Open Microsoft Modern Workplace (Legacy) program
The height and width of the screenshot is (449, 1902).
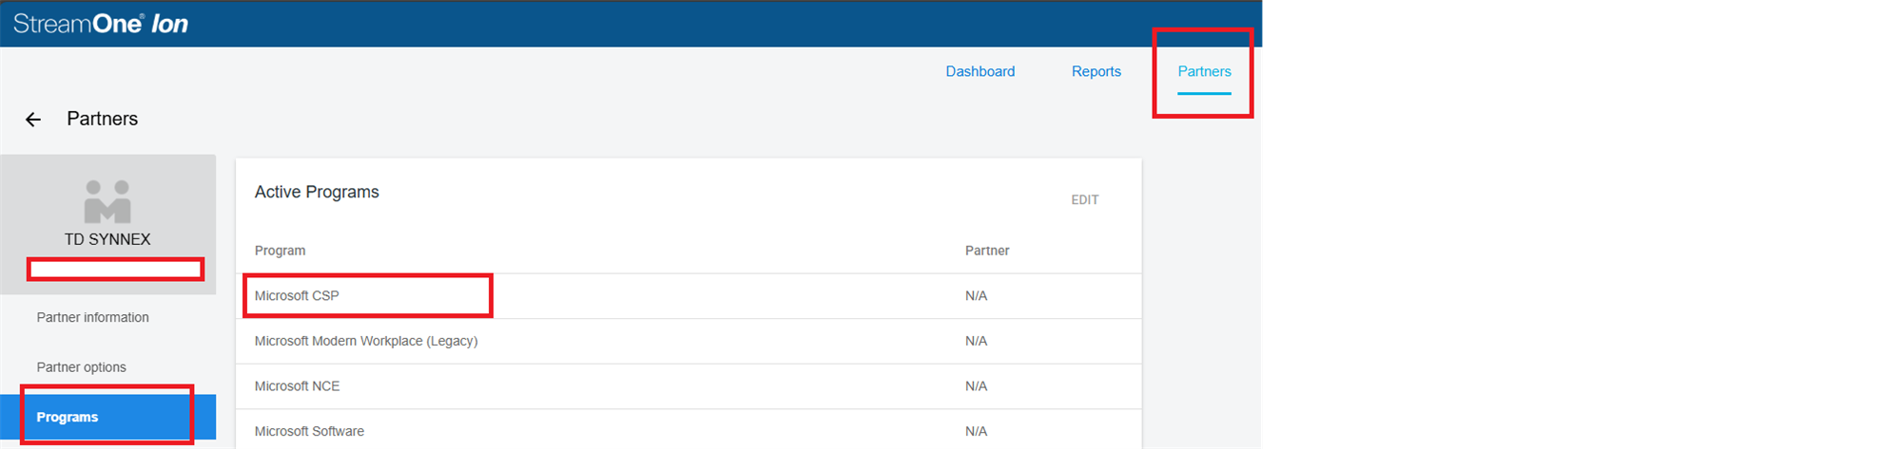[x=366, y=341]
